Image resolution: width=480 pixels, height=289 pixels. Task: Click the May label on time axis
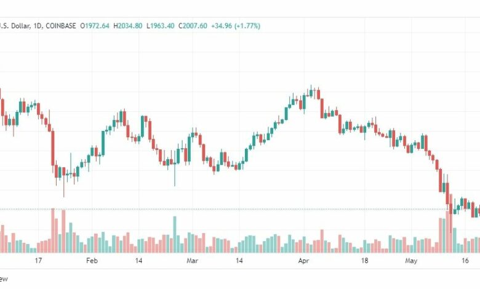tap(411, 261)
